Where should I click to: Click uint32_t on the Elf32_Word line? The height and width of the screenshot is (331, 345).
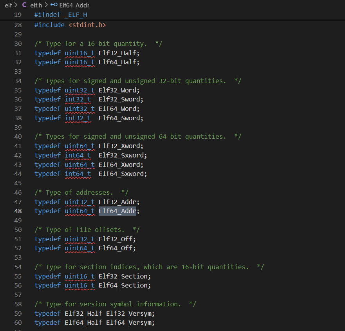tap(79, 90)
